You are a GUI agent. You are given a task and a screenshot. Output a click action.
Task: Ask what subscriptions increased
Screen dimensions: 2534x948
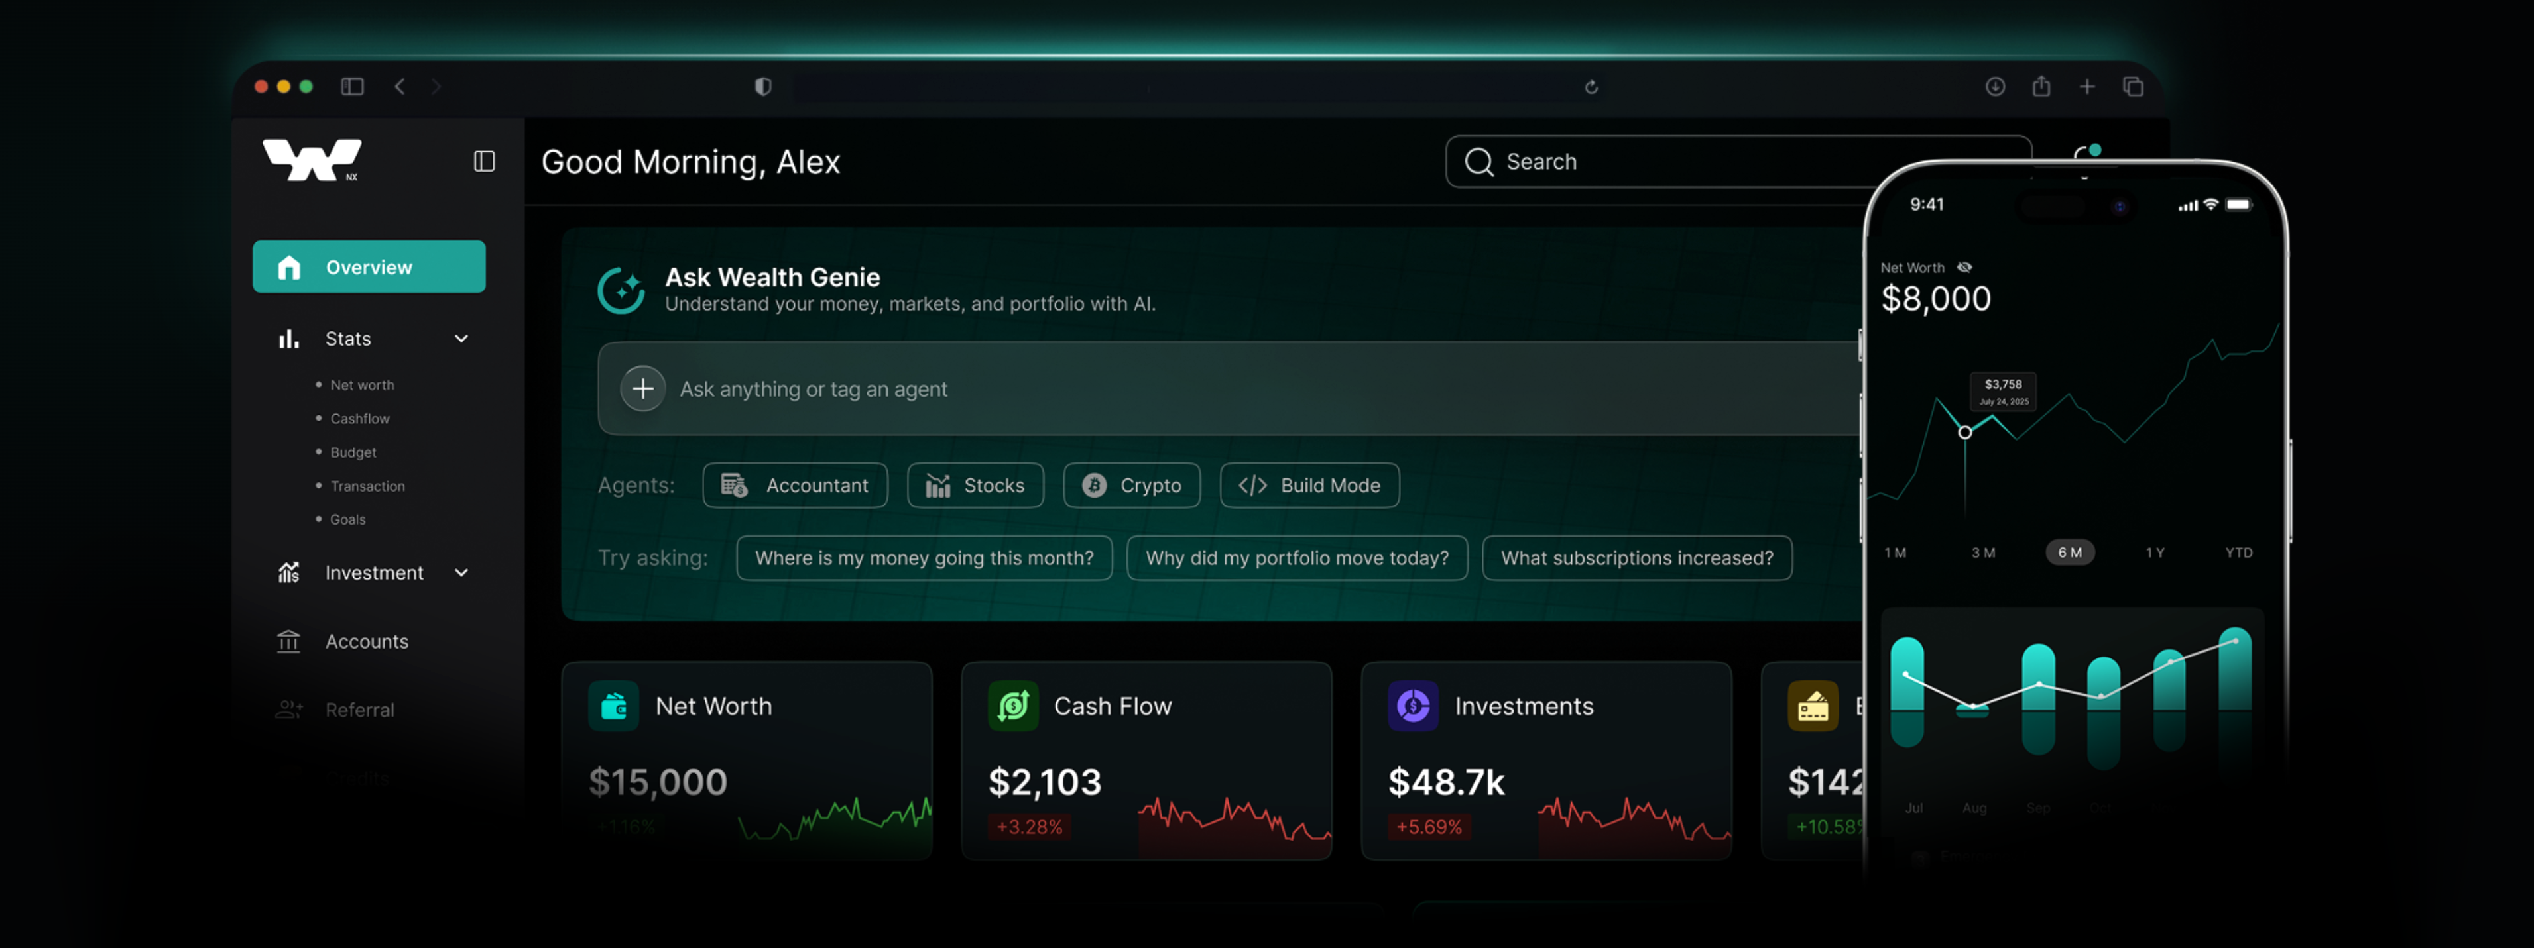(1637, 558)
